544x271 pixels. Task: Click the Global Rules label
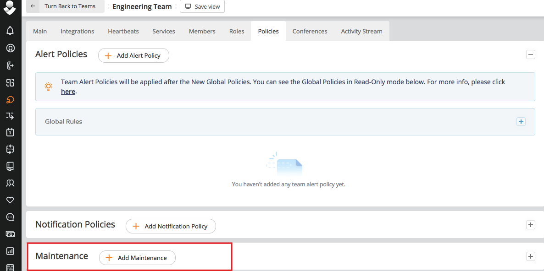click(x=63, y=121)
